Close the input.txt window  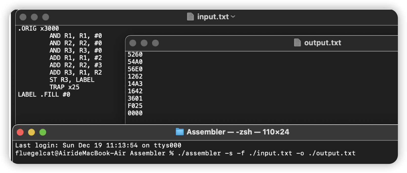23,17
